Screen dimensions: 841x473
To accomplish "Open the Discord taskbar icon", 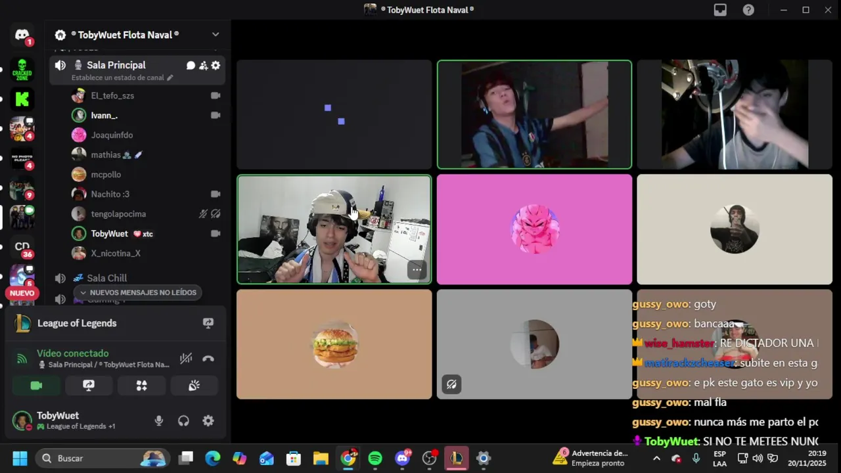I will click(403, 458).
